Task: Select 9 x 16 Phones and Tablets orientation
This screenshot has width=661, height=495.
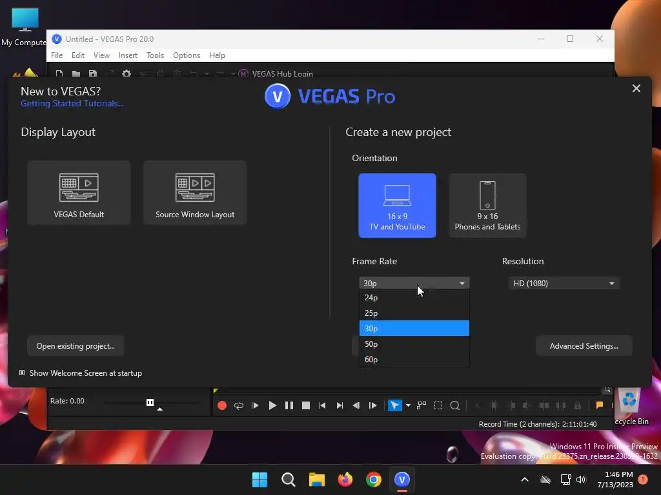Action: 487,206
